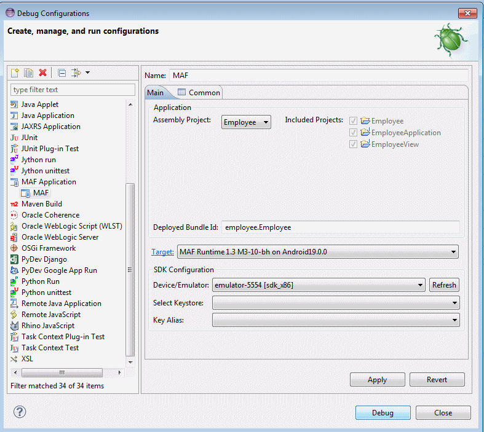Click the Duplicate launch configuration icon
This screenshot has height=432, width=484.
[28, 73]
